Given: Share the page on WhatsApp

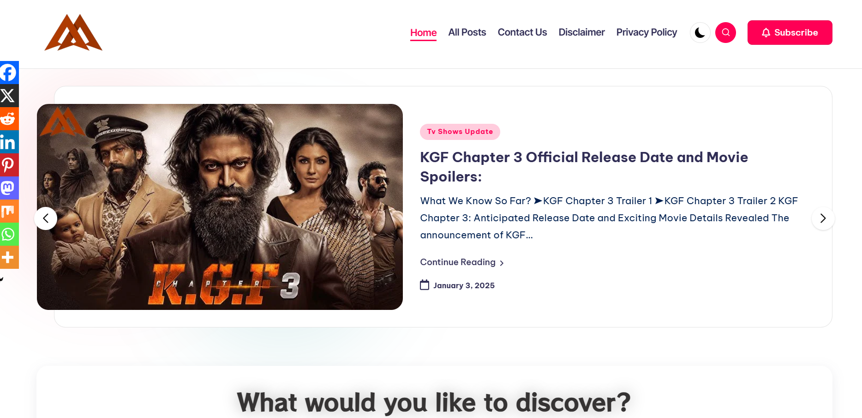Looking at the screenshot, I should pyautogui.click(x=9, y=234).
